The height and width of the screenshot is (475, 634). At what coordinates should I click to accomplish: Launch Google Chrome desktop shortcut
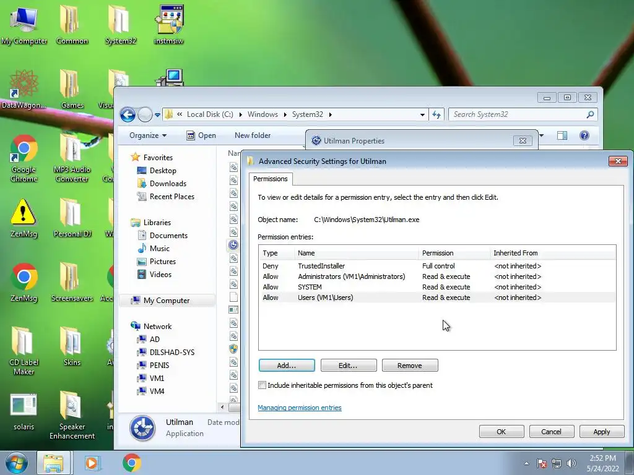pos(24,158)
